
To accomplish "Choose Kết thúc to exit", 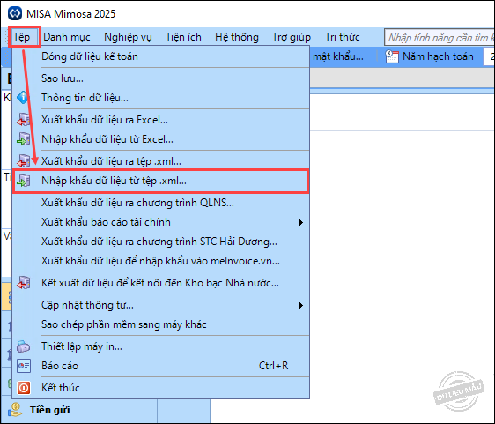I will pyautogui.click(x=160, y=388).
